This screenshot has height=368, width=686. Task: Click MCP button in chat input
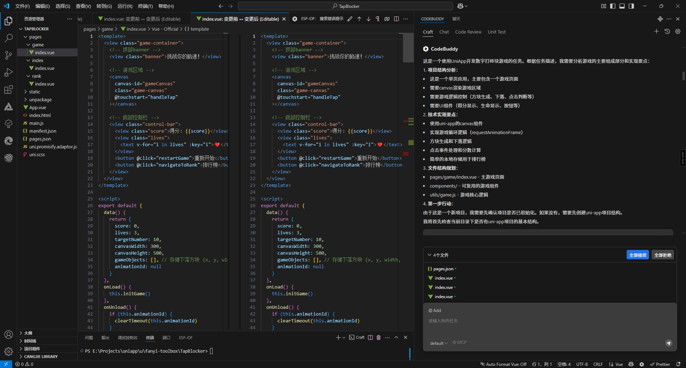coord(460,342)
